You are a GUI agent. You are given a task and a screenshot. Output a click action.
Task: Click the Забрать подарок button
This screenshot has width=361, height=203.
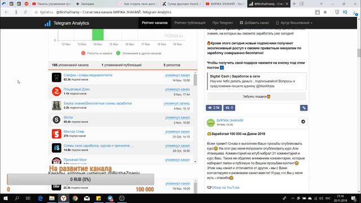coord(257,96)
